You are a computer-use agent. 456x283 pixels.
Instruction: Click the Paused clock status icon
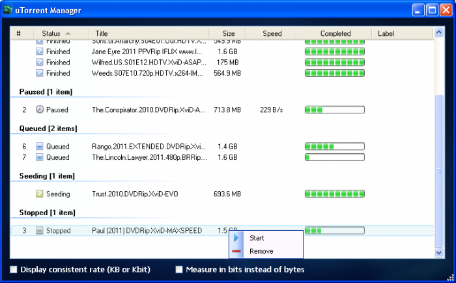(x=40, y=110)
